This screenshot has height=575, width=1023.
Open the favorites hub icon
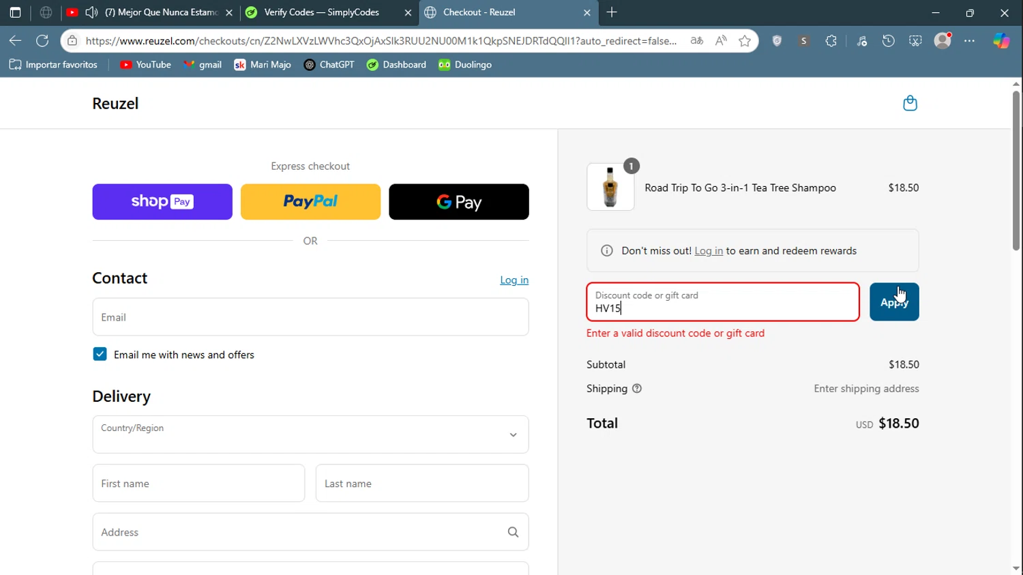(x=862, y=41)
